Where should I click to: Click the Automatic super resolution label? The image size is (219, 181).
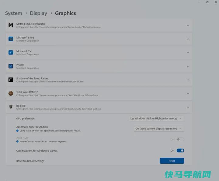coord(32,127)
